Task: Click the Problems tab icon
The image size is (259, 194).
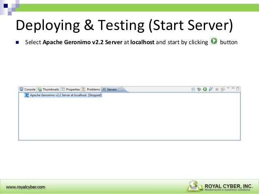Action: [x=84, y=90]
